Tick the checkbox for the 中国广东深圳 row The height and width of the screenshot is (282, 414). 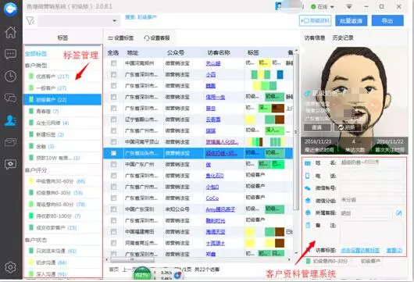pos(113,209)
